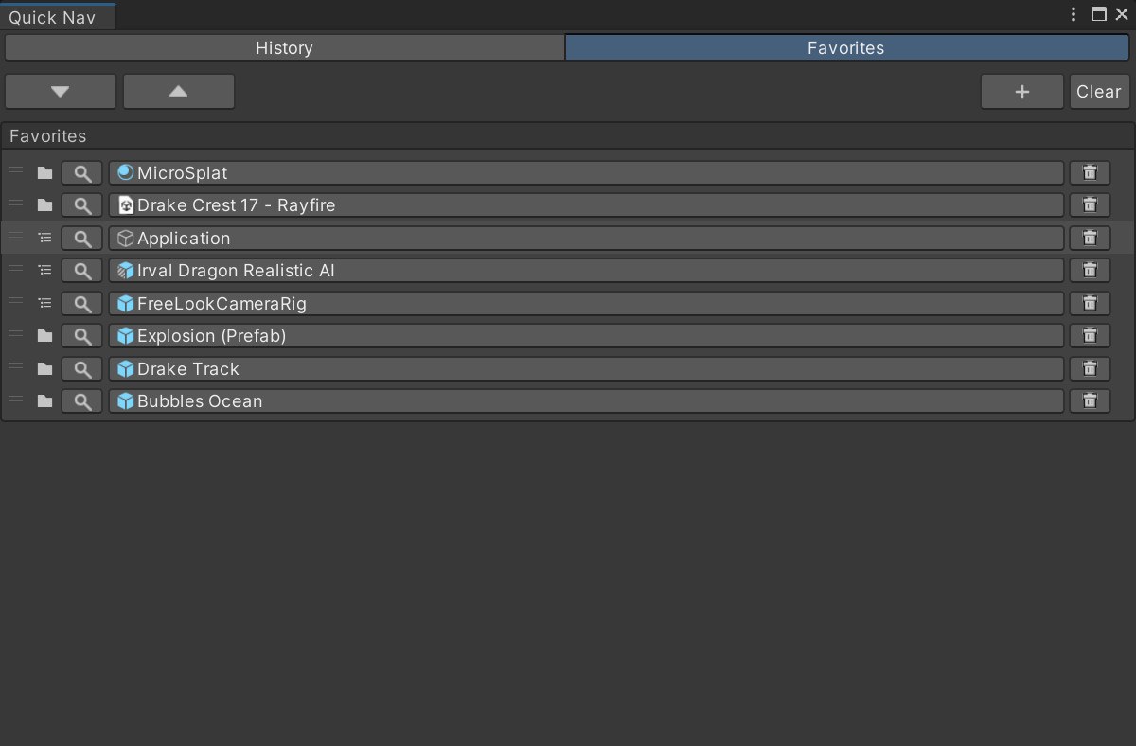Open the Quick Nav window options menu

1073,14
